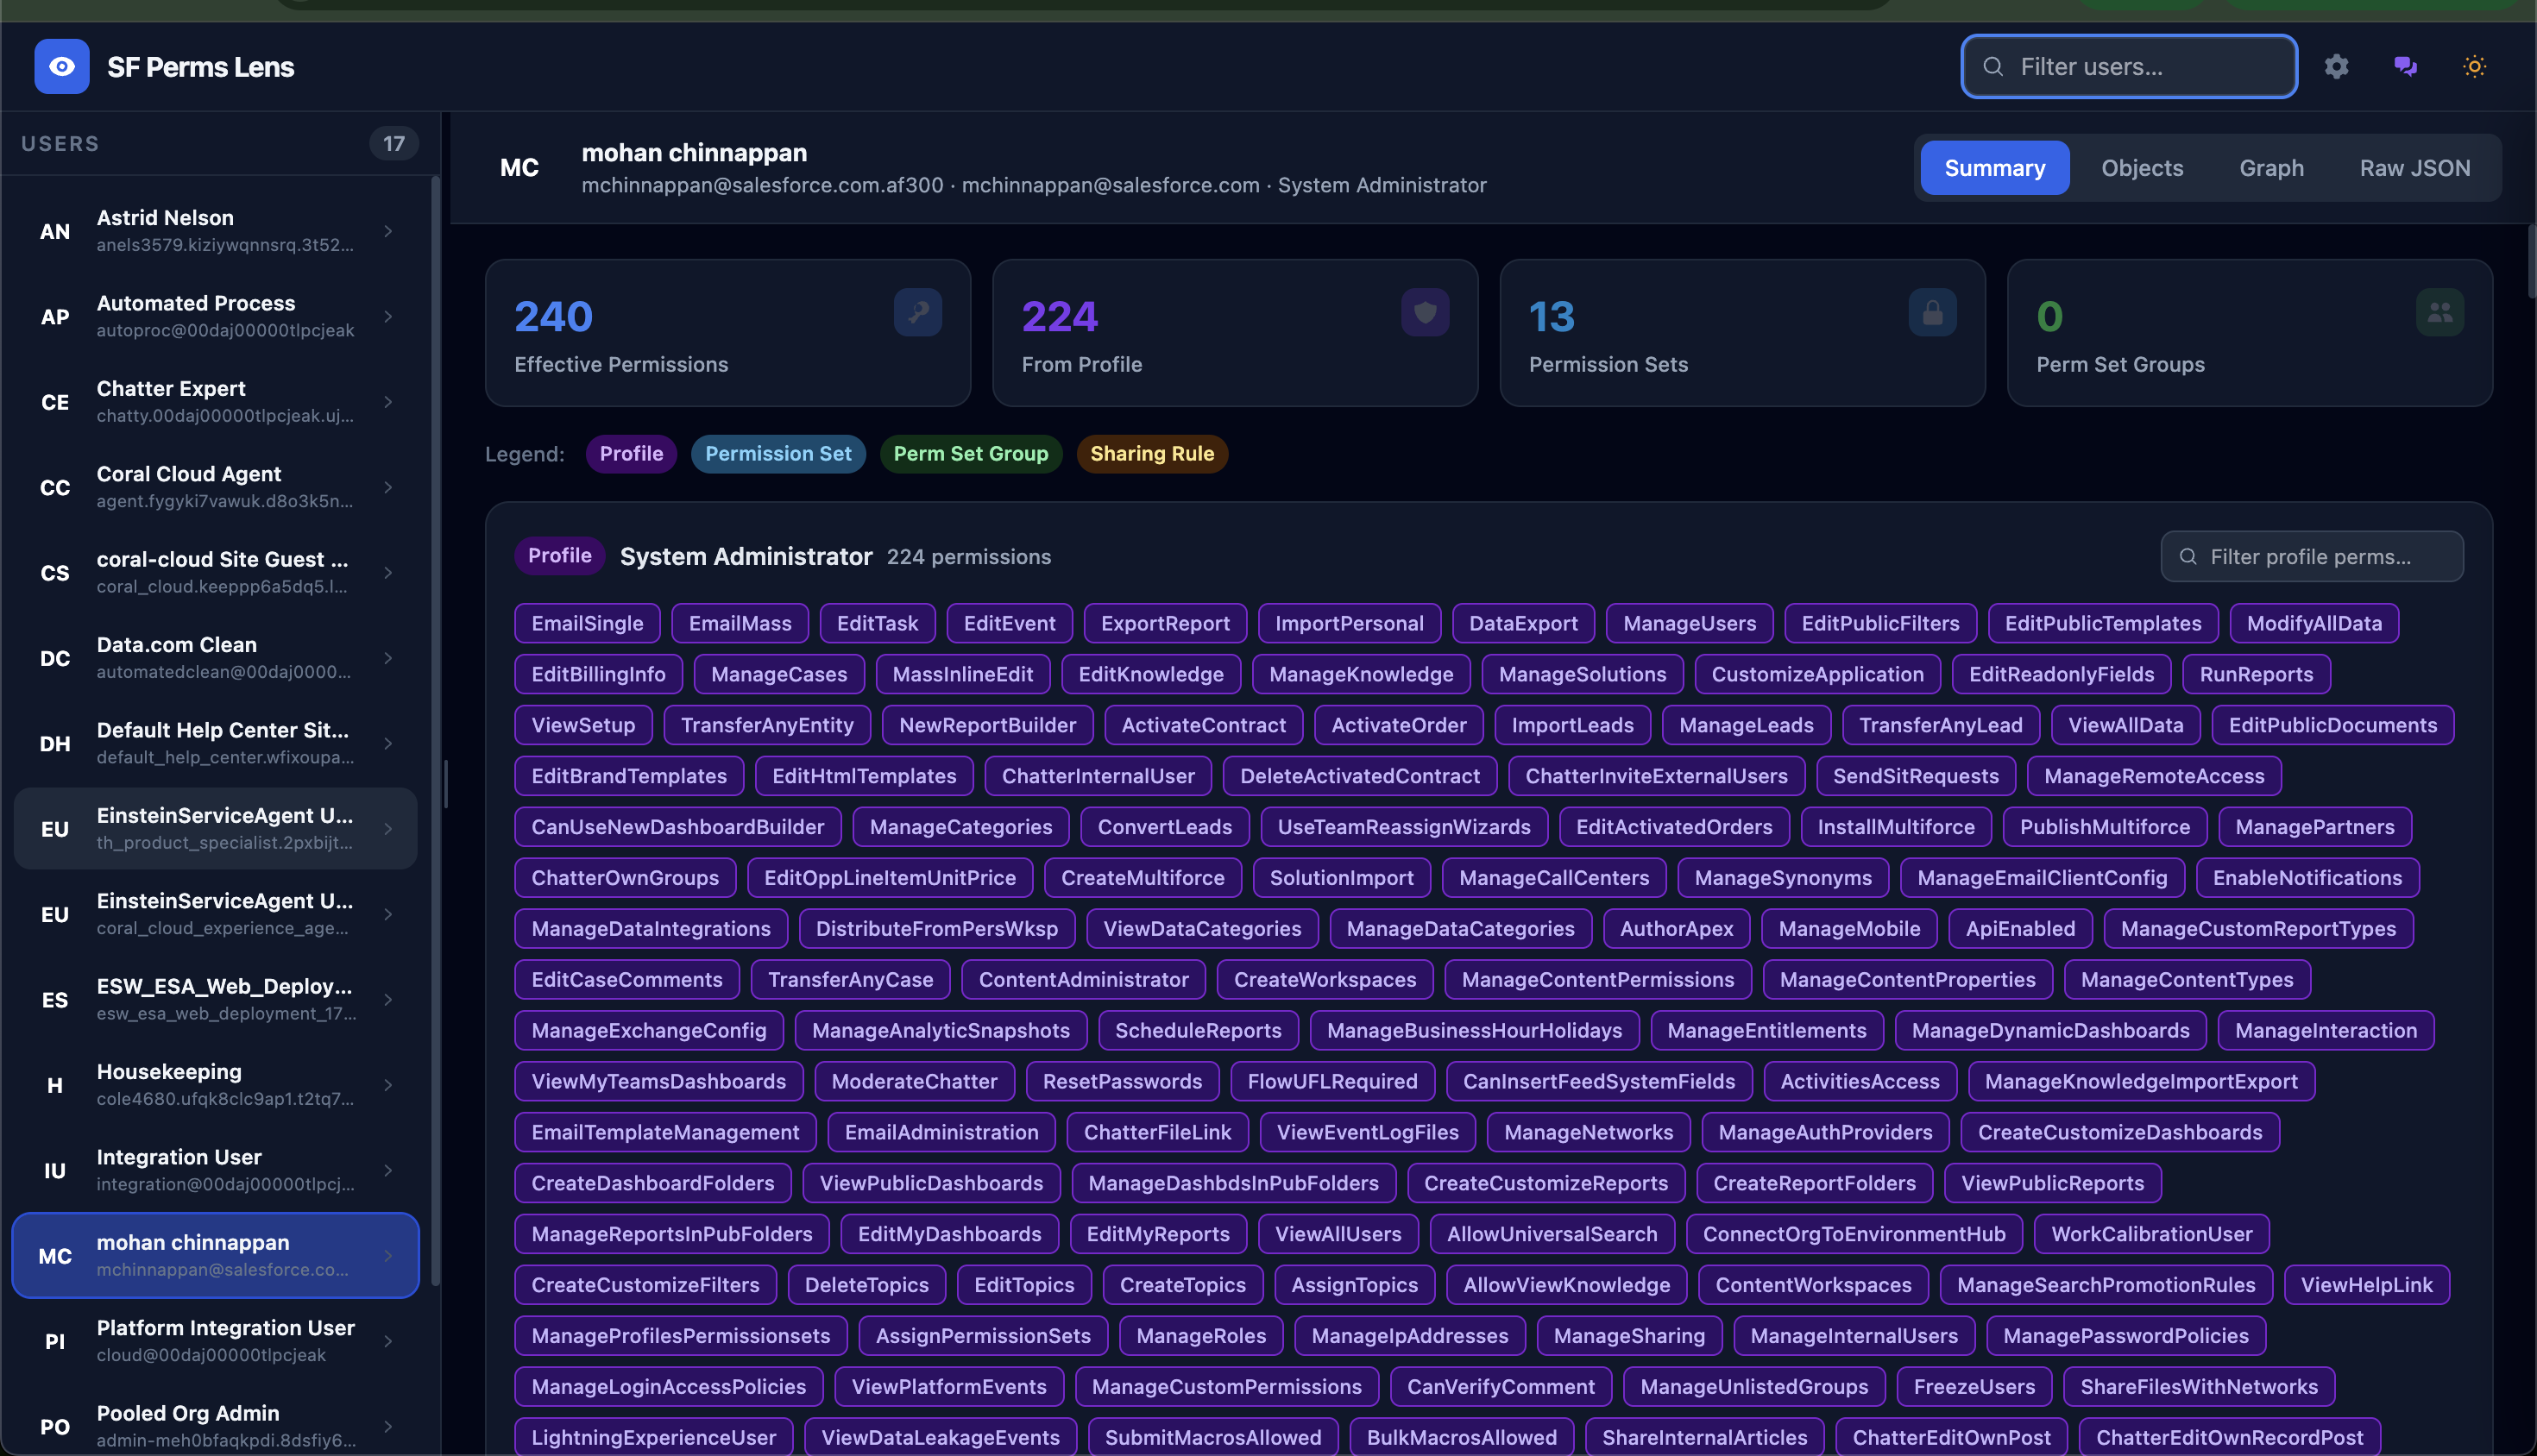2537x1456 pixels.
Task: Click the users list scrollbar
Action: [x=435, y=730]
